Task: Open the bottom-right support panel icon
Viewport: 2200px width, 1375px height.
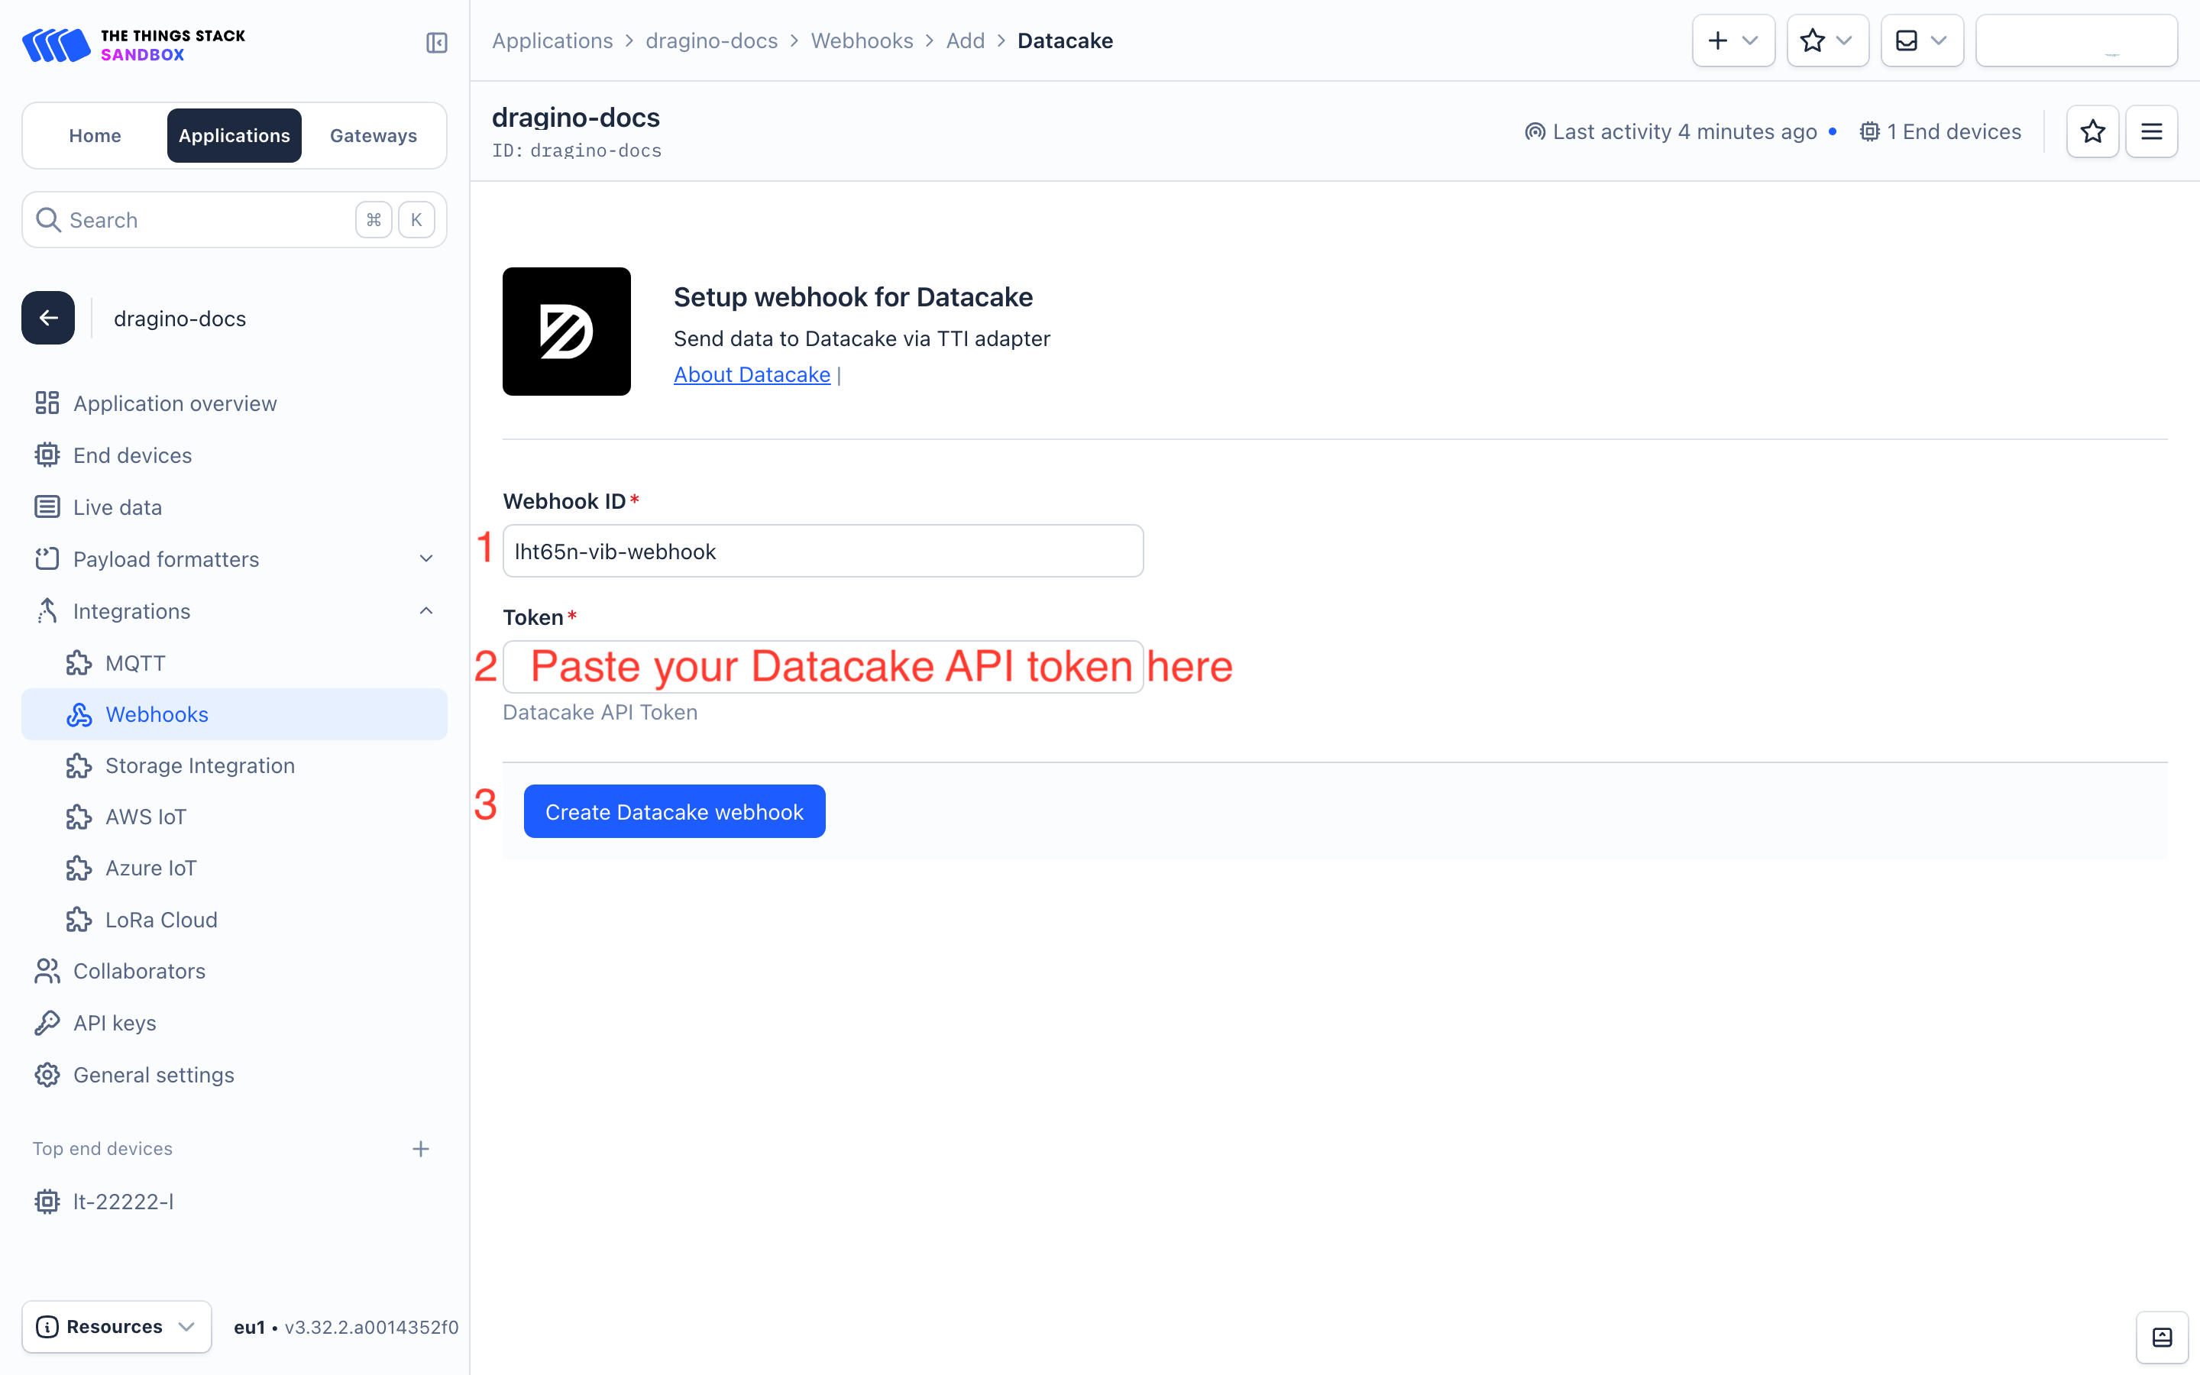Action: 2162,1337
